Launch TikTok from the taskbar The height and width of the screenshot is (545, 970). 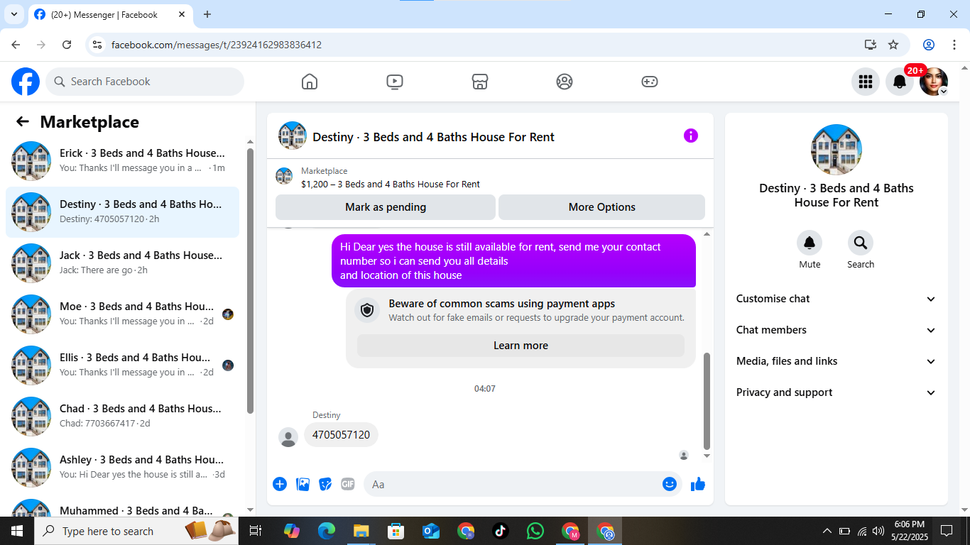[x=500, y=531]
